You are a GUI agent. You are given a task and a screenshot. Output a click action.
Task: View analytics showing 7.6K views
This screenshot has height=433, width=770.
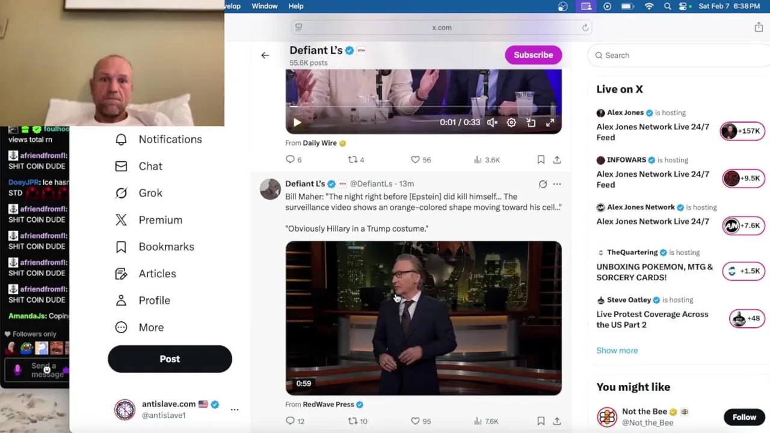tap(486, 421)
